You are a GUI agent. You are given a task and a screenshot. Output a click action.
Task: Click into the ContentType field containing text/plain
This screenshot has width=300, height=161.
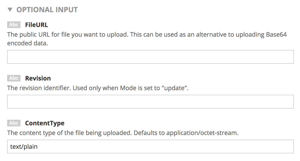click(x=150, y=146)
